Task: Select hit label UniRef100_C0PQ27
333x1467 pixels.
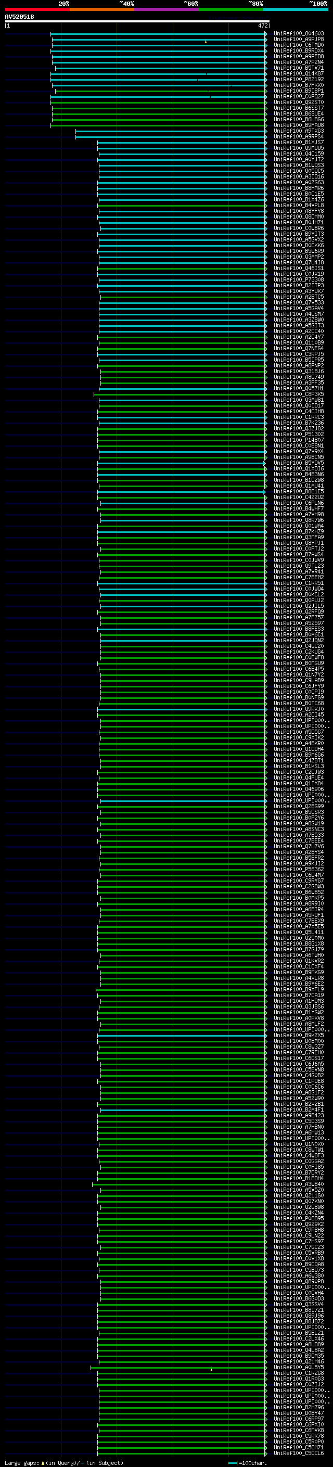Action: coord(299,97)
